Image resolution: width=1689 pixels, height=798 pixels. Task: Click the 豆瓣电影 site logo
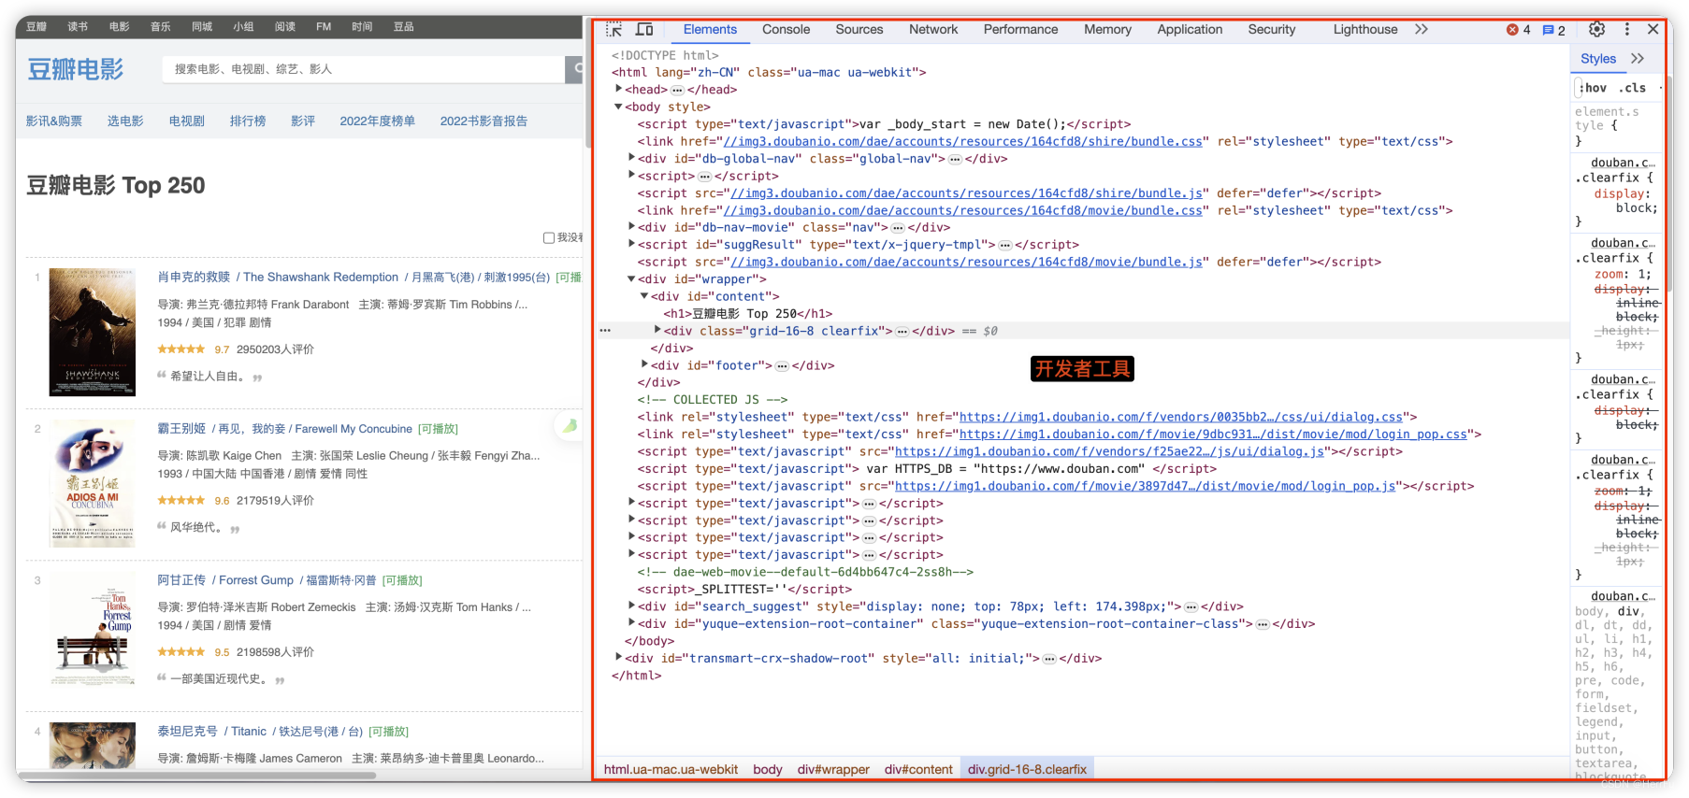point(75,69)
